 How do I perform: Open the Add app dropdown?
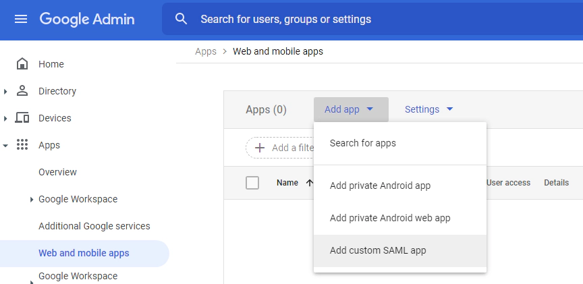tap(351, 109)
